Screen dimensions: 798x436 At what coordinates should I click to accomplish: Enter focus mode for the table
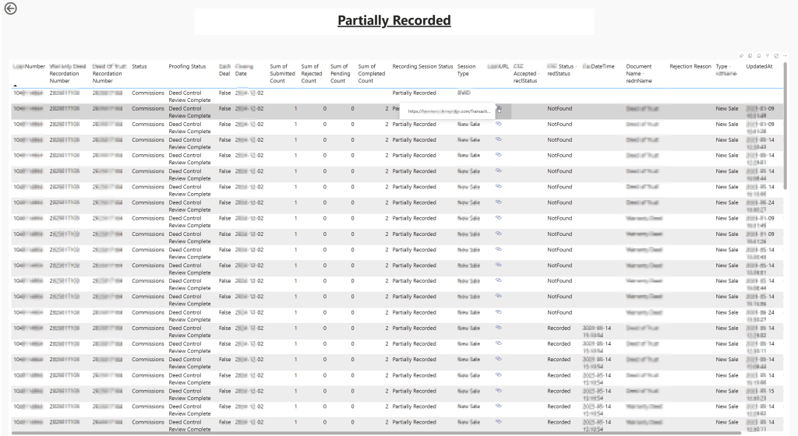point(776,56)
